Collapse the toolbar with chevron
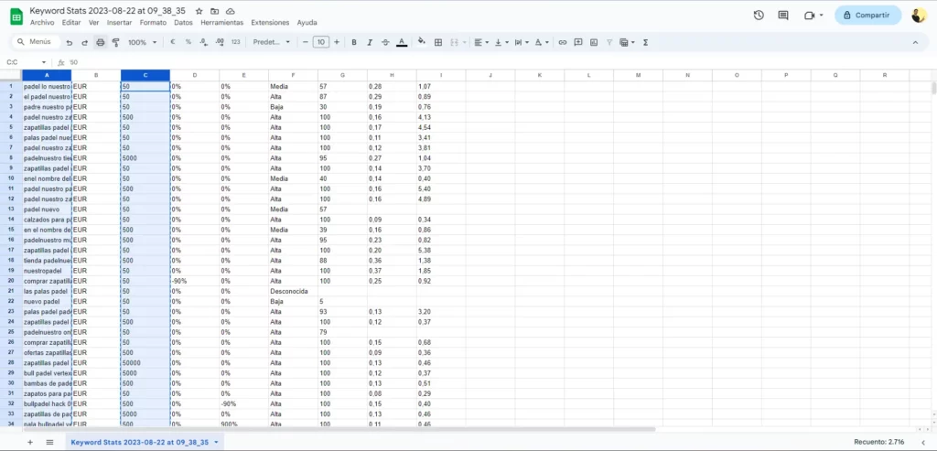937x451 pixels. [915, 42]
